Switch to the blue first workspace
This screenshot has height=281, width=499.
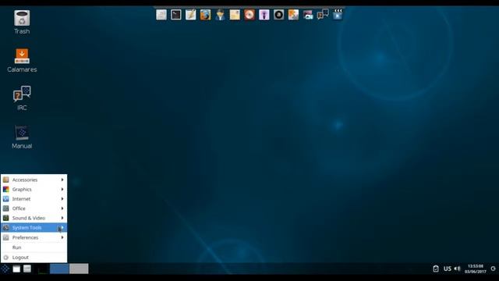tap(59, 269)
